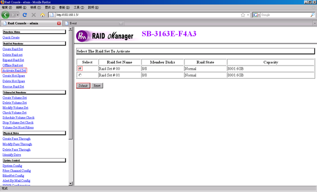The image size is (317, 192).
Task: Open the first (File) menu
Action: pyautogui.click(x=7, y=7)
